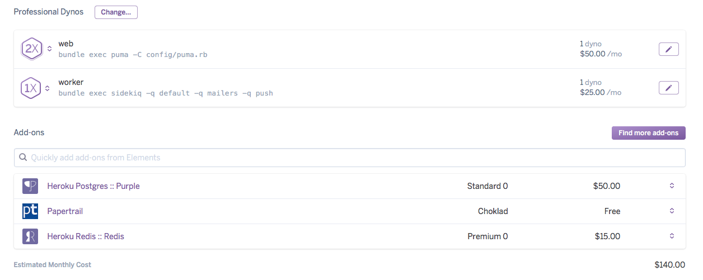
Task: Click the Change... dyno type button
Action: click(x=116, y=12)
